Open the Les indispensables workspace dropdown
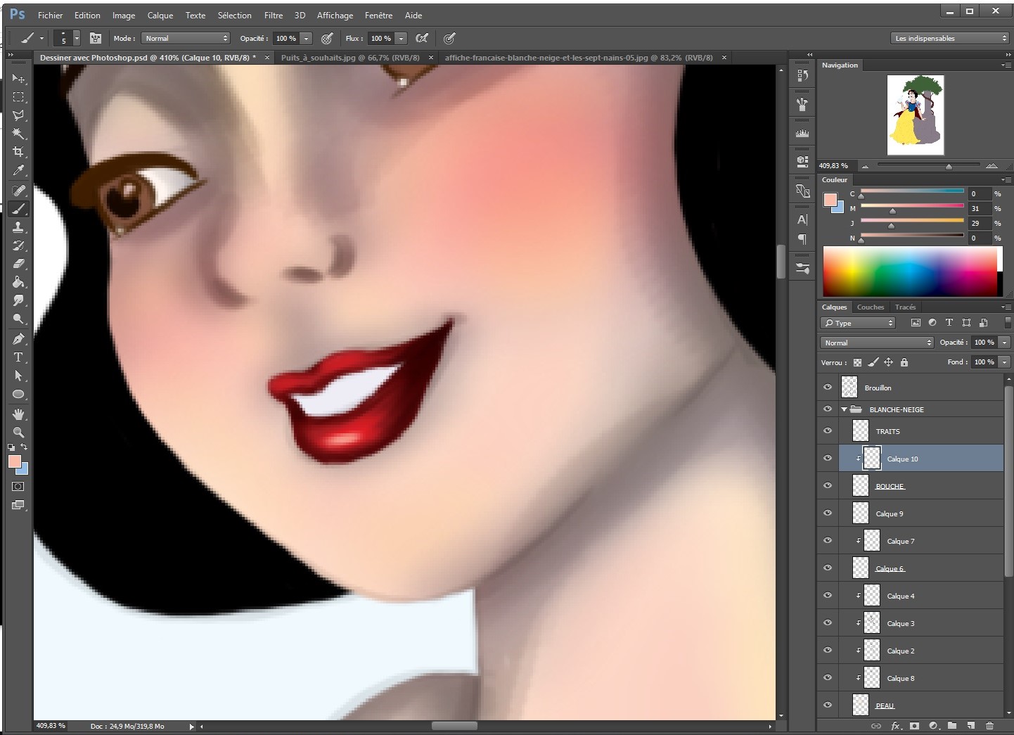The image size is (1014, 735). coord(949,38)
